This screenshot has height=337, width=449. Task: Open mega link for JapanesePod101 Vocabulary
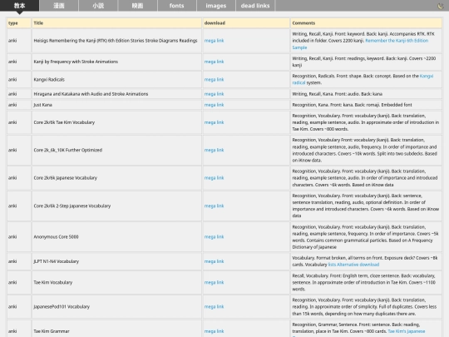[x=214, y=306]
